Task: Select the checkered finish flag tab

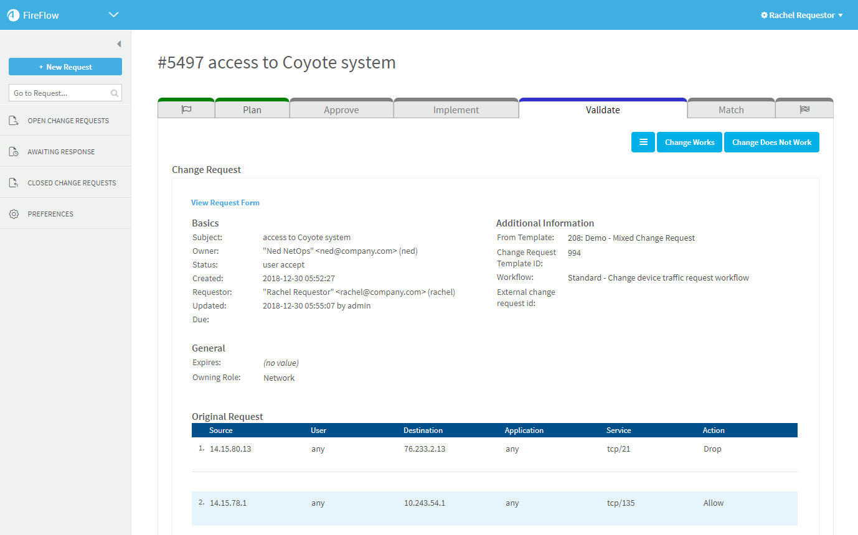Action: [804, 109]
